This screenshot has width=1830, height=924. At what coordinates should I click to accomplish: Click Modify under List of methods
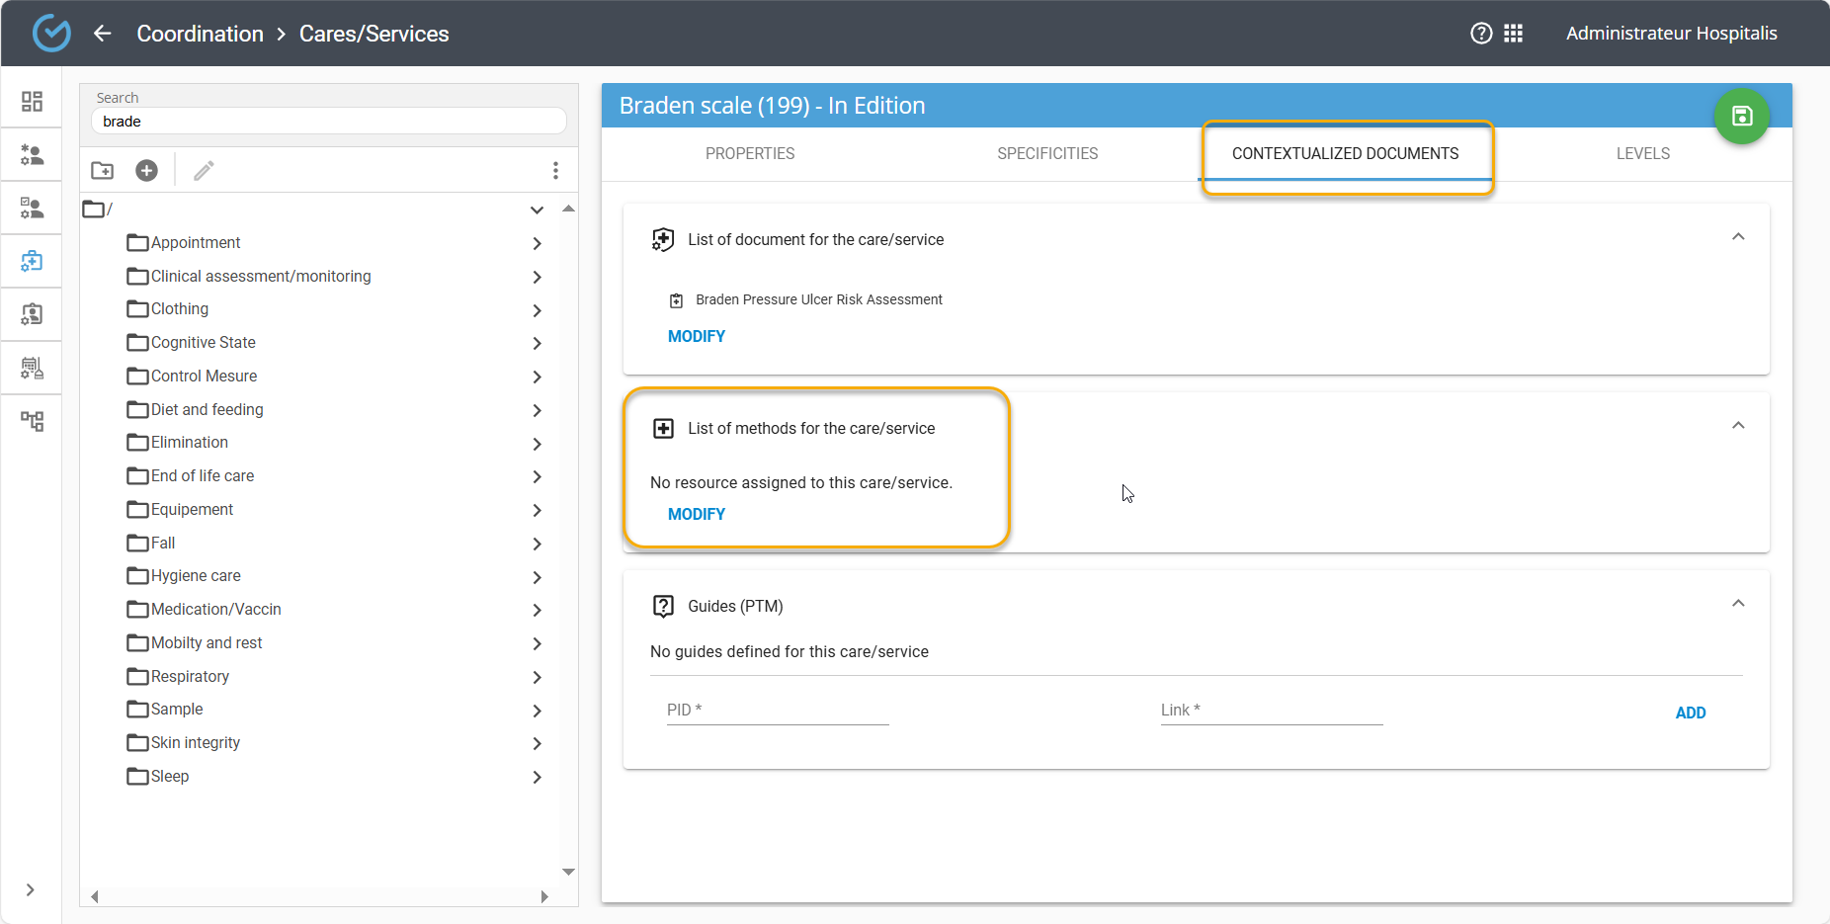696,514
